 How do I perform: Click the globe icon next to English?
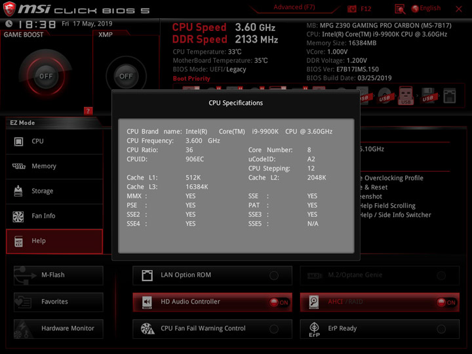pos(415,9)
